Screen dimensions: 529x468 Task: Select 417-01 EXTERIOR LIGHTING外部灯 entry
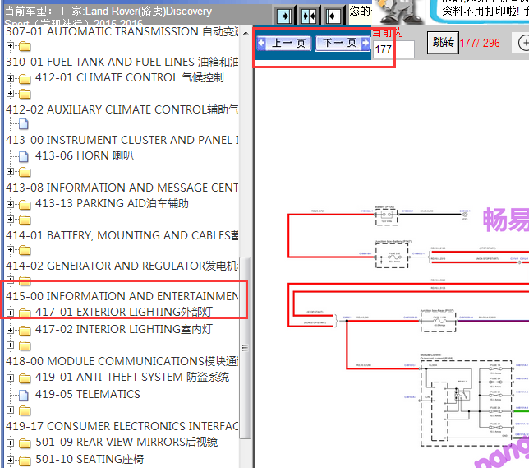pos(124,312)
